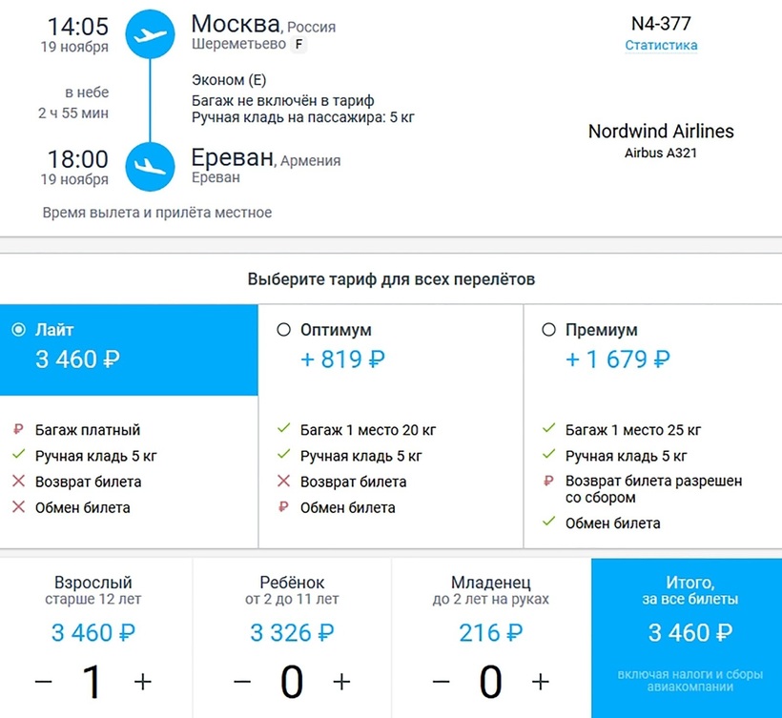The height and width of the screenshot is (718, 782).
Task: Click ruble icon beside Багаж платный
Action: point(19,430)
